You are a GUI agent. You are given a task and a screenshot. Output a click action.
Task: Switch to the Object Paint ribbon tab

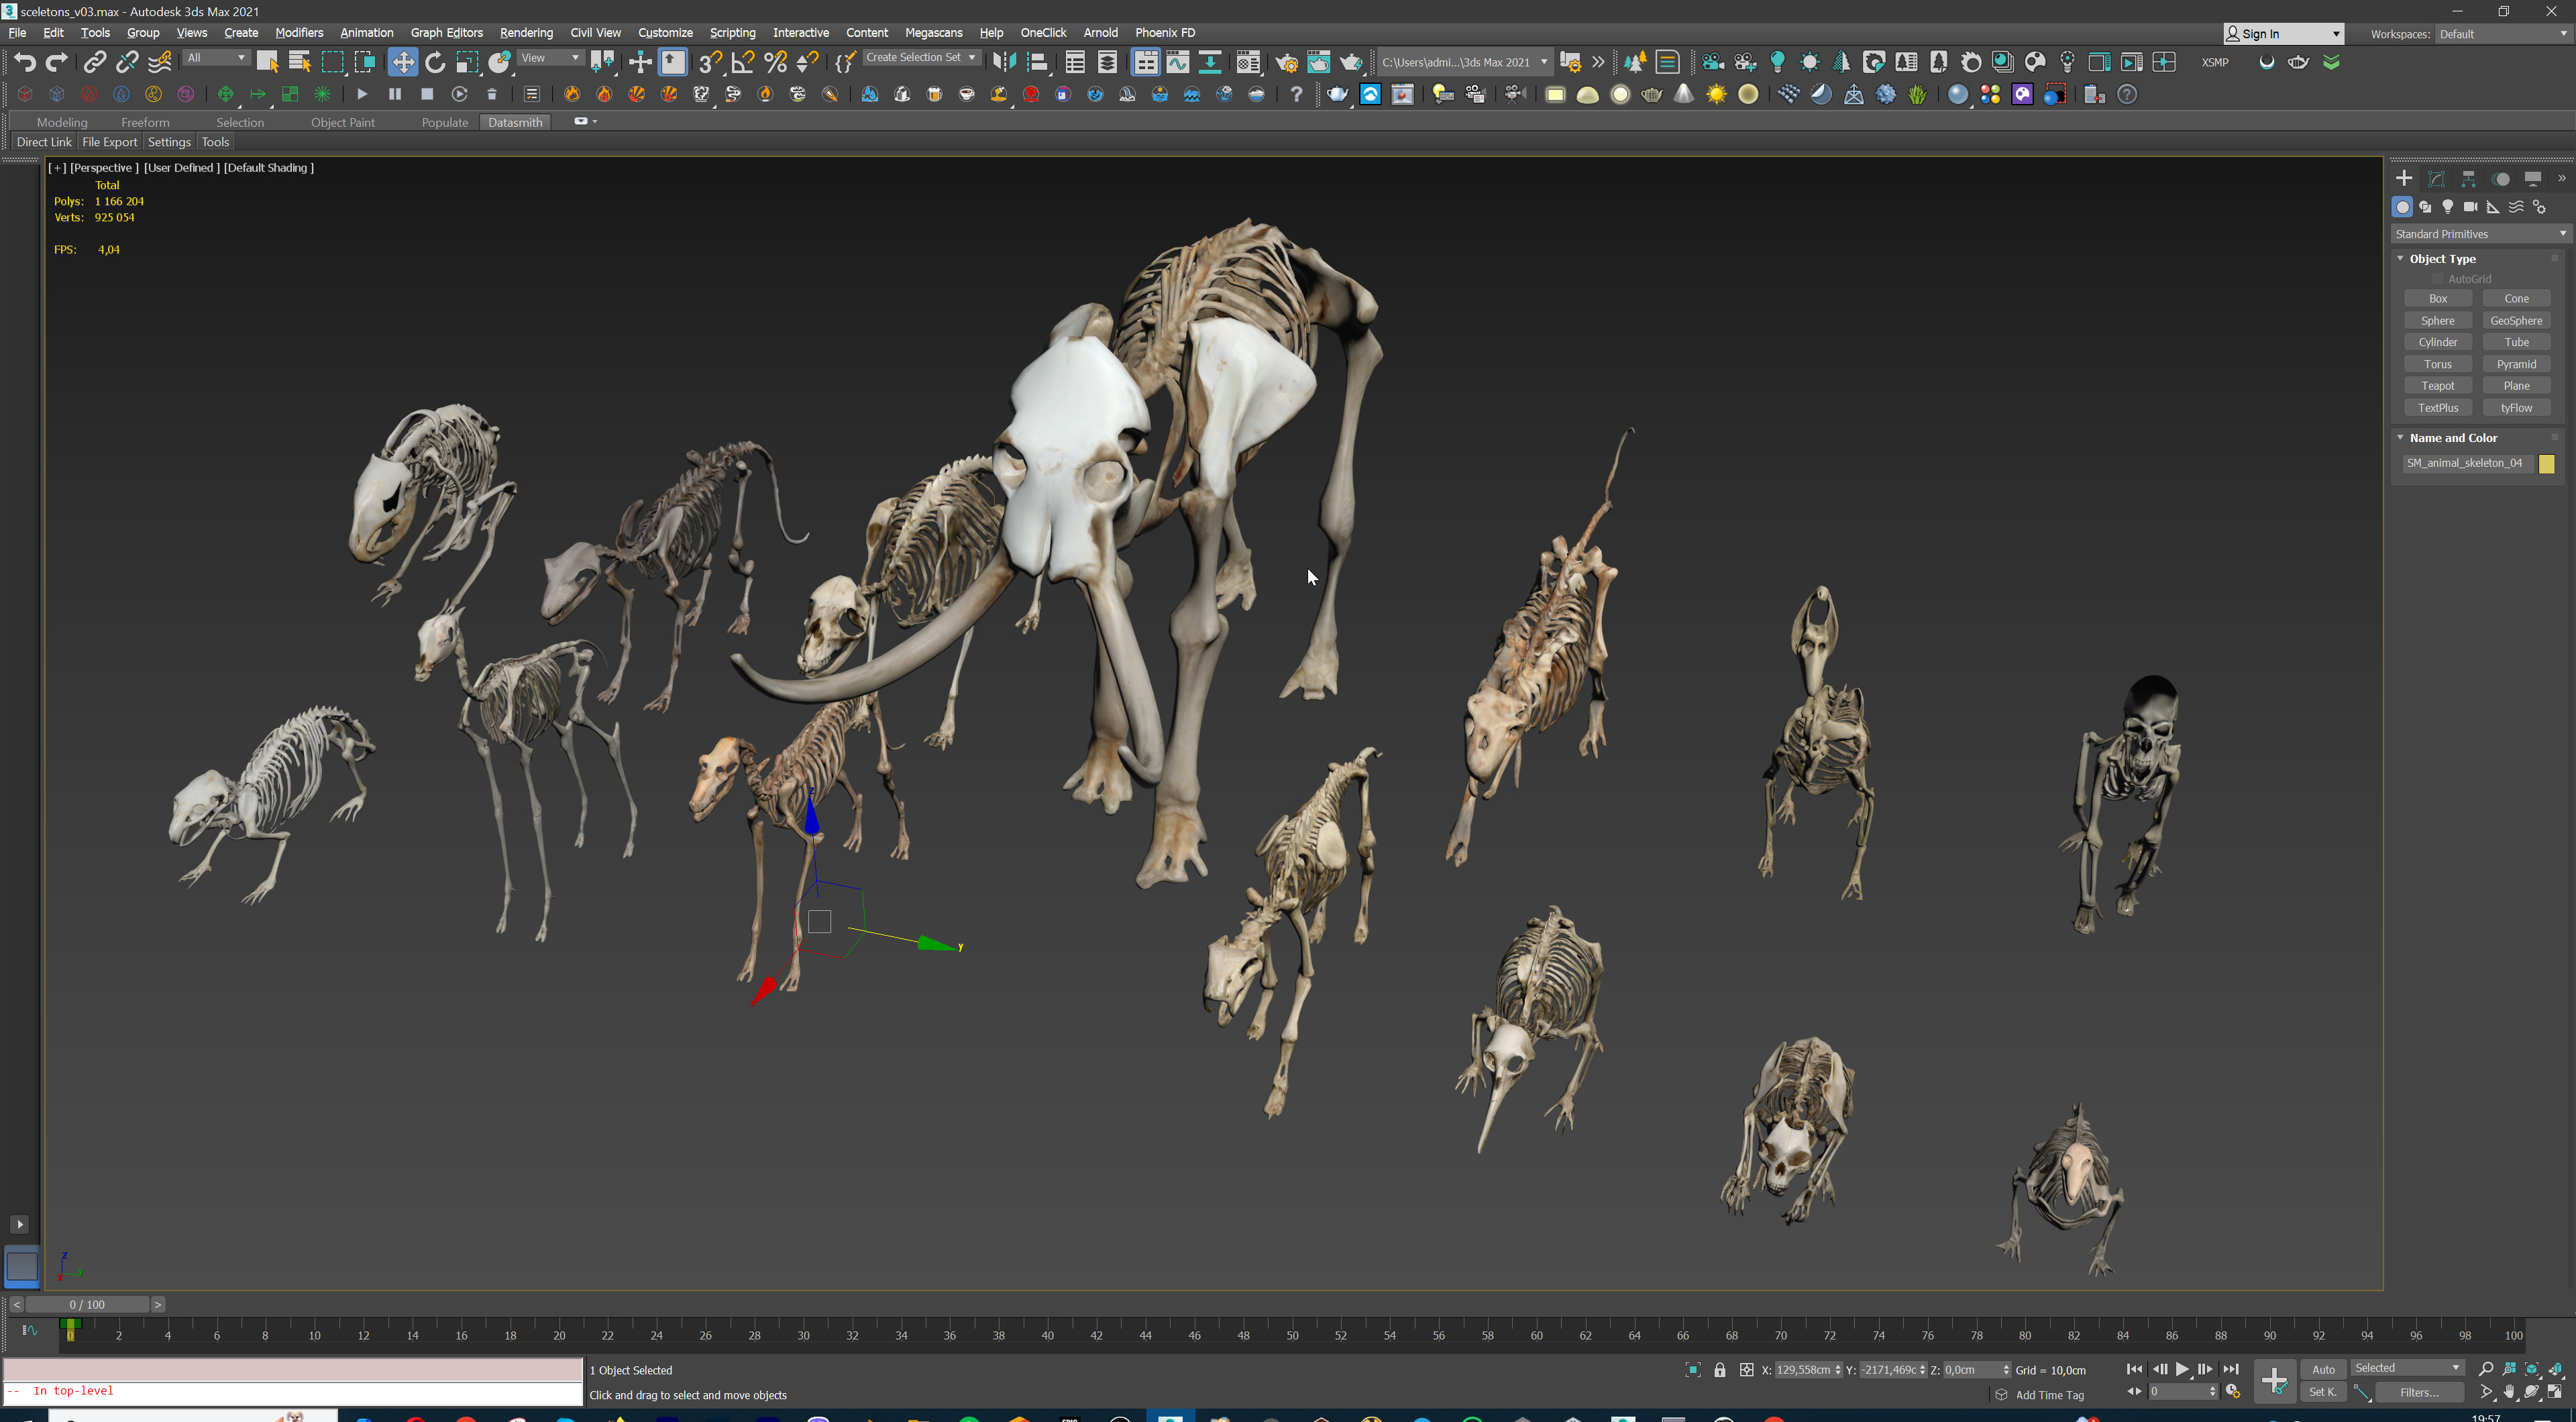tap(342, 122)
